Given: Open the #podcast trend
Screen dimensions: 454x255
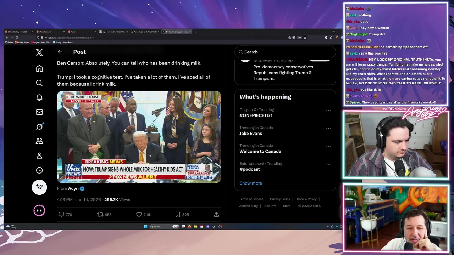Looking at the screenshot, I should [250, 169].
